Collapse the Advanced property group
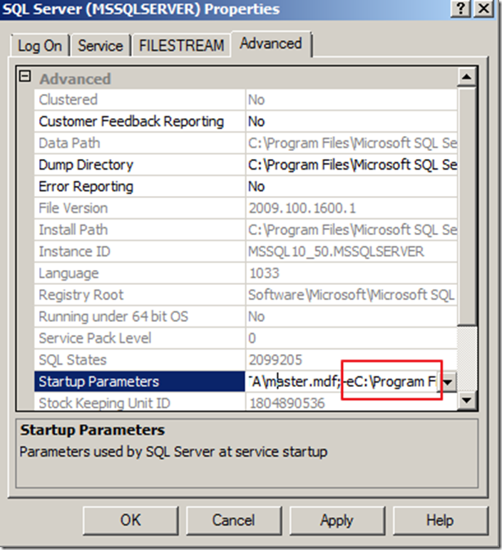 pyautogui.click(x=24, y=76)
